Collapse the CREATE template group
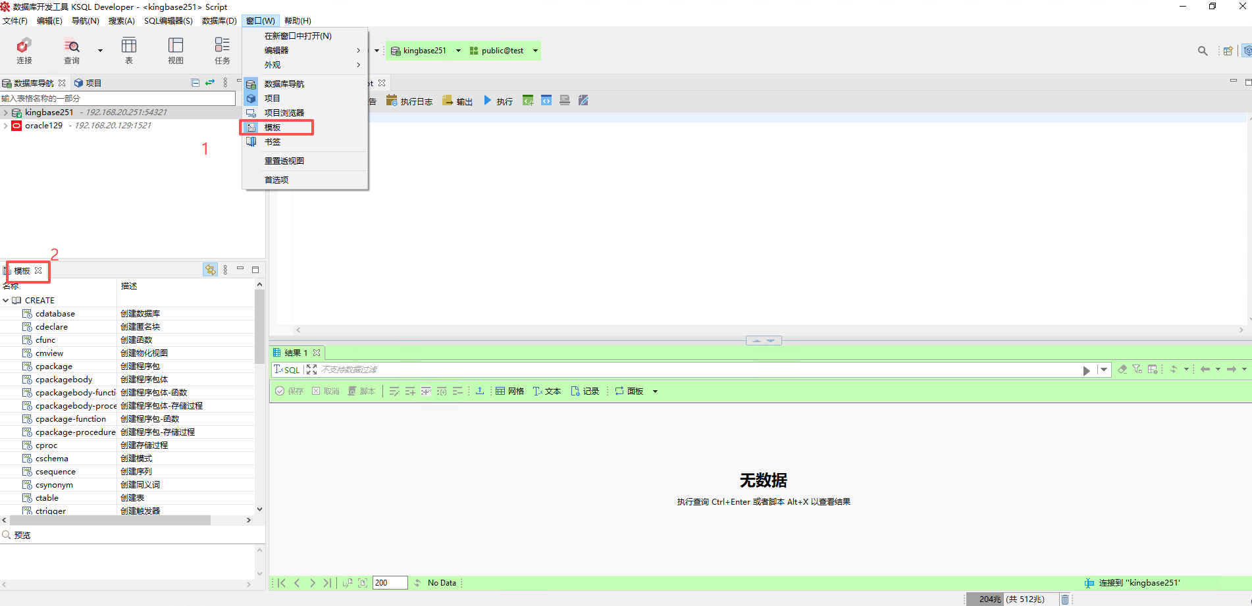Image resolution: width=1252 pixels, height=606 pixels. point(6,301)
